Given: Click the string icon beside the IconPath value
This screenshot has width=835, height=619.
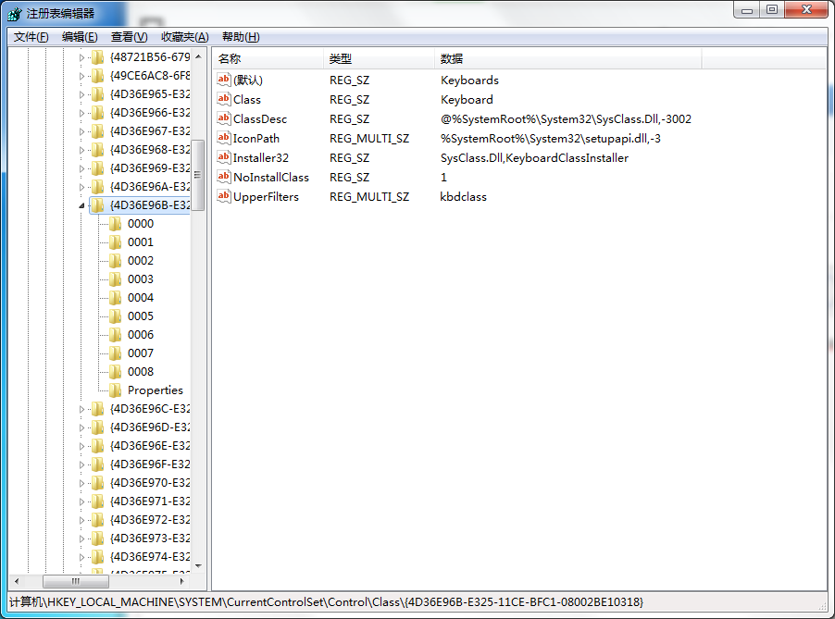Looking at the screenshot, I should click(223, 138).
